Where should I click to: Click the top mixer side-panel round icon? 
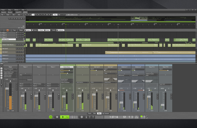tap(1, 69)
